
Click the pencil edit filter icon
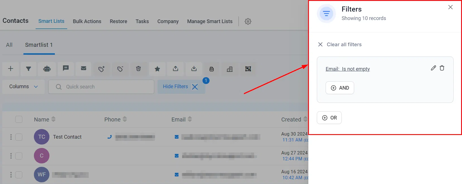click(x=433, y=68)
